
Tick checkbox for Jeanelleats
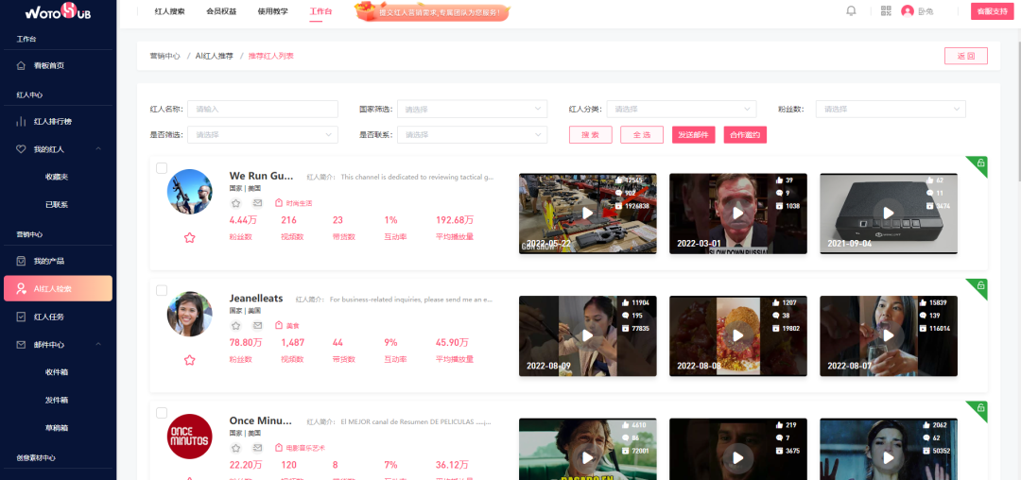[x=162, y=291]
